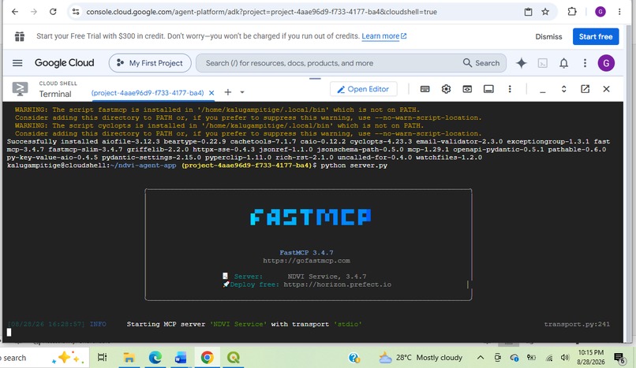Click the Open Editor button
636x368 pixels.
coord(364,89)
